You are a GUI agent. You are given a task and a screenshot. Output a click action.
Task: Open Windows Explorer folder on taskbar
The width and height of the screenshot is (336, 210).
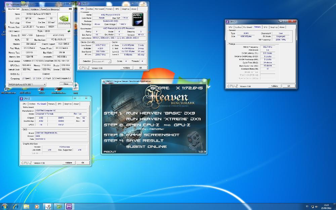pos(26,207)
